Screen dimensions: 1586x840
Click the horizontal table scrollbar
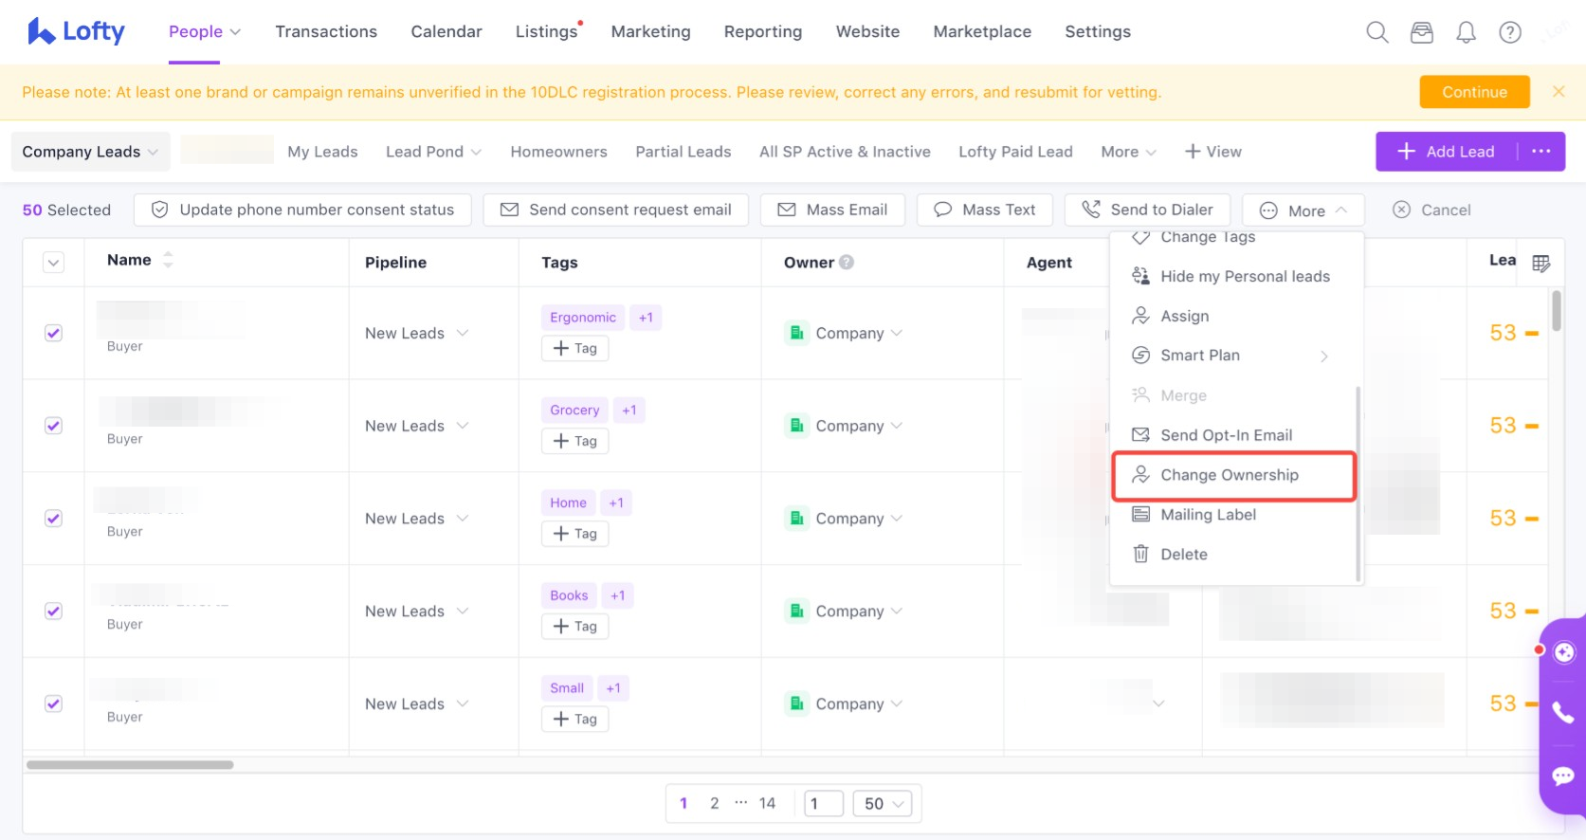(130, 764)
